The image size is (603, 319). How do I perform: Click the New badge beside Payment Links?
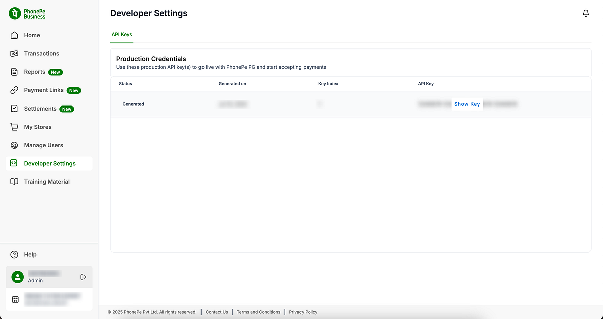pos(74,90)
